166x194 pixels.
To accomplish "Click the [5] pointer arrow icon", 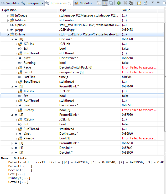I will (16, 153).
